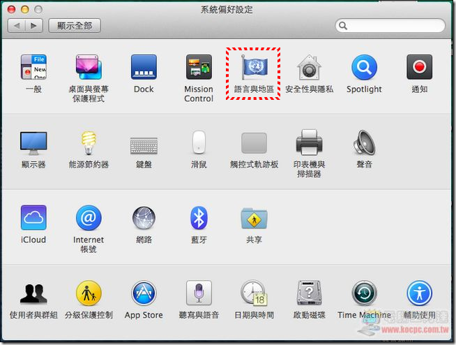Open 啟動磁碟 (Startup Disk) icon
Viewport: 456px width, 345px height.
click(309, 293)
